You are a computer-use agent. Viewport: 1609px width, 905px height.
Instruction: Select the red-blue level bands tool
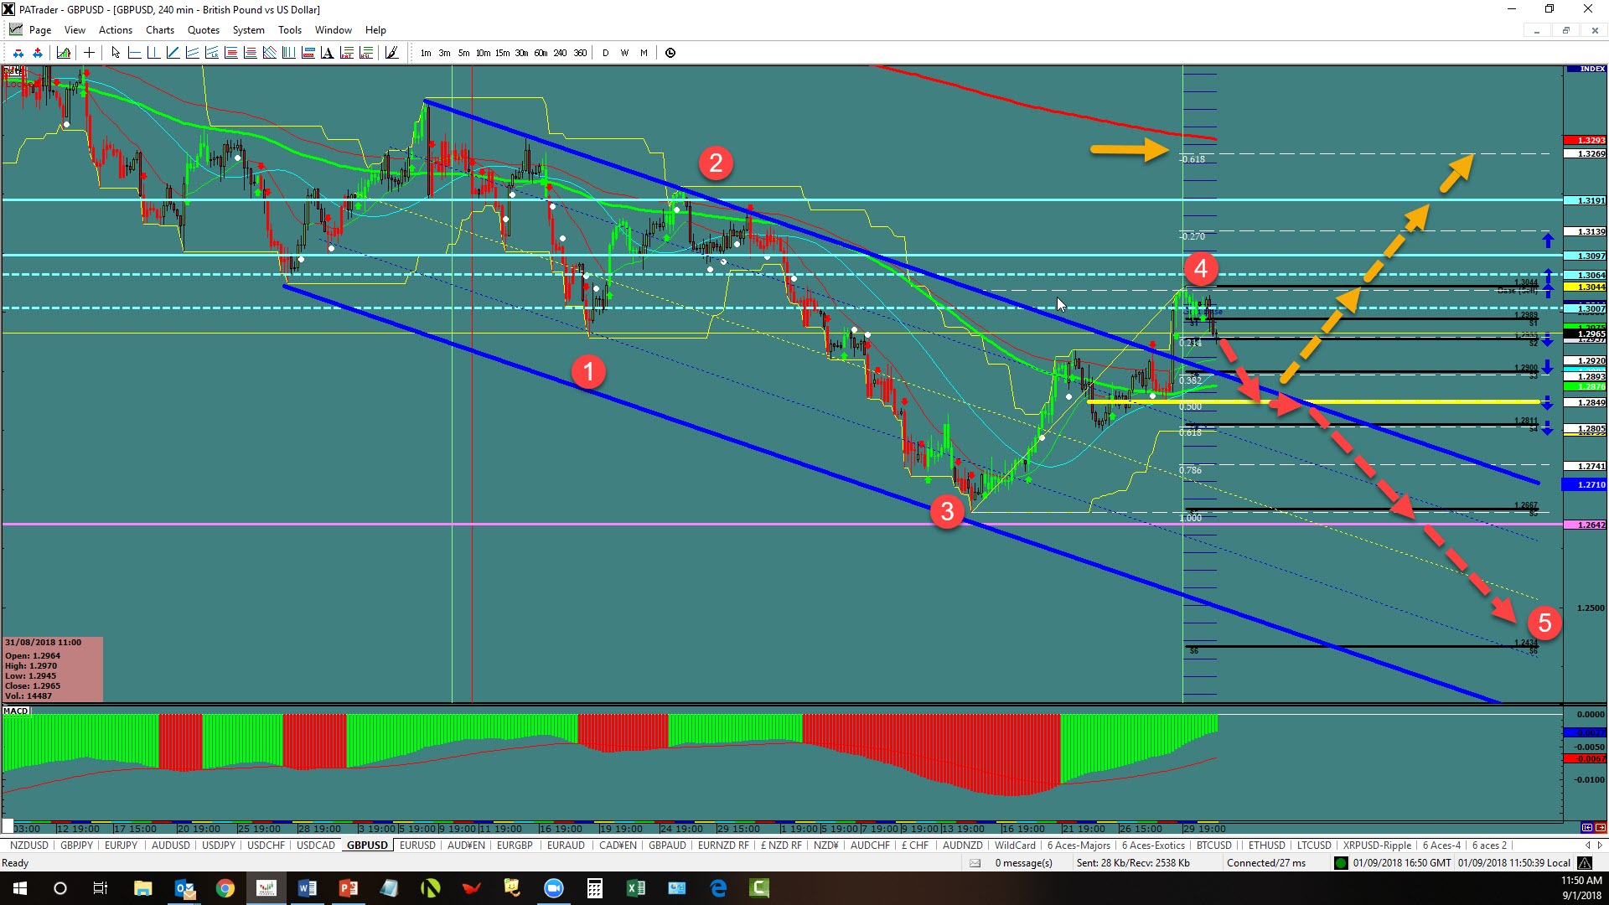308,53
